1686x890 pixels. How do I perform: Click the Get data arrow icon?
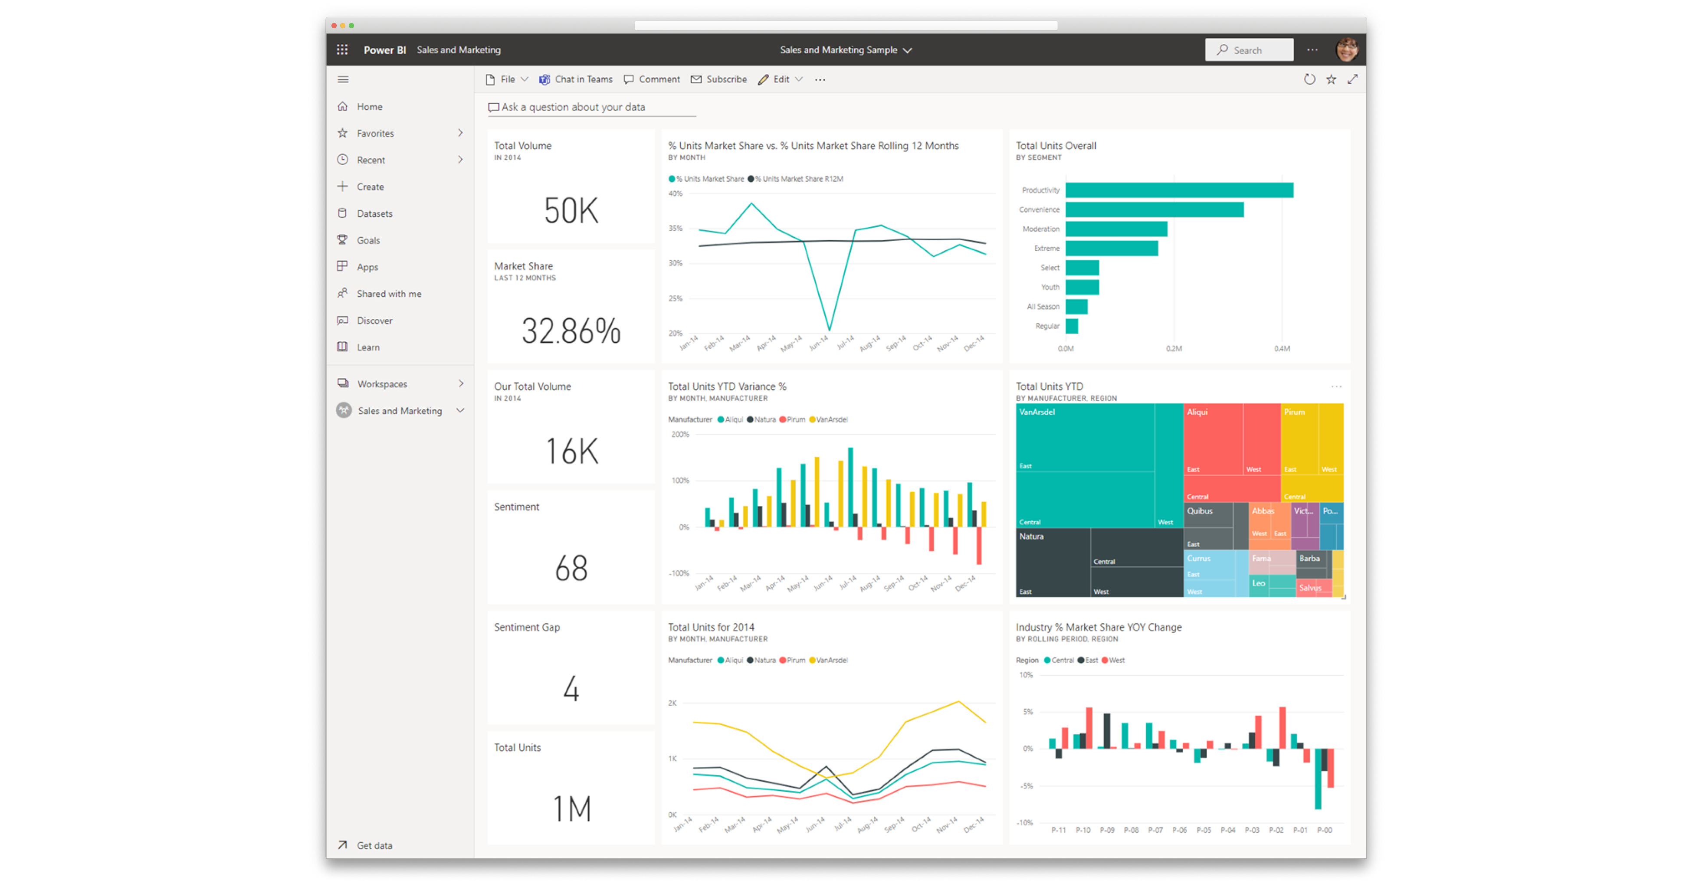[342, 845]
